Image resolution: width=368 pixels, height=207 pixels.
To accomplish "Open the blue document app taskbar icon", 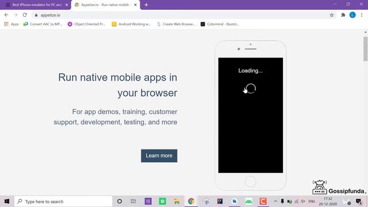I will point(234,201).
